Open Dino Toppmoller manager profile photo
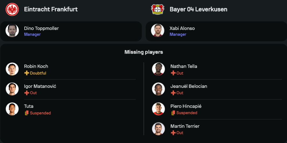This screenshot has height=143, width=287. click(12, 30)
